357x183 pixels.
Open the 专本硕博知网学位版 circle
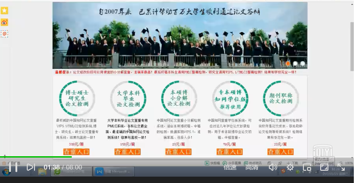coord(230,99)
